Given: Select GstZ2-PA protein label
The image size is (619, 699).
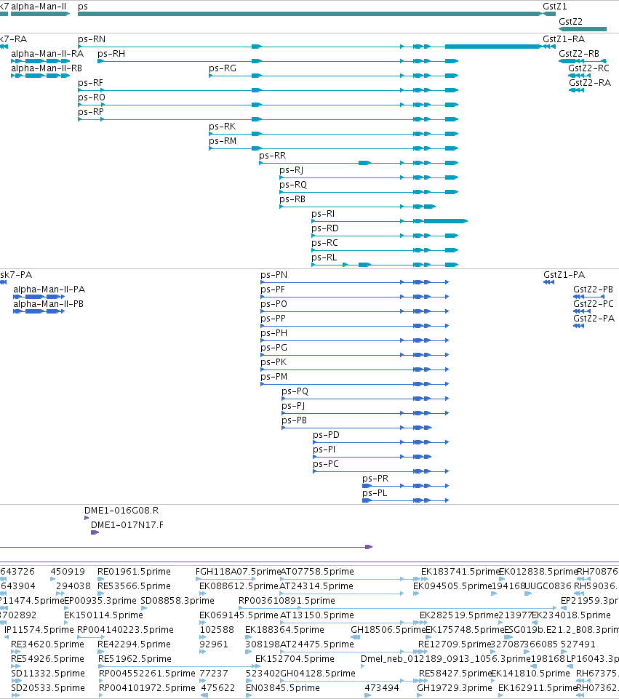Looking at the screenshot, I should 594,319.
